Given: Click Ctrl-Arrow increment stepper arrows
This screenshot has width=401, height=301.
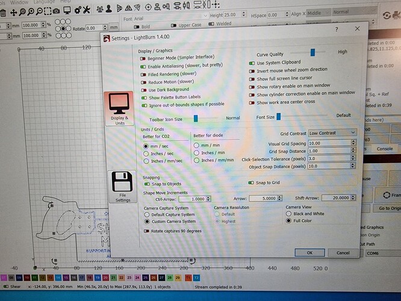Looking at the screenshot, I should (208, 199).
